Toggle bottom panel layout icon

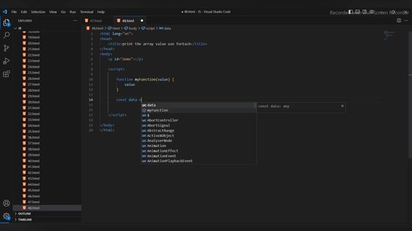coord(358,12)
